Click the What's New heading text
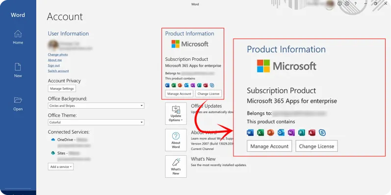This screenshot has width=391, height=195. point(203,159)
